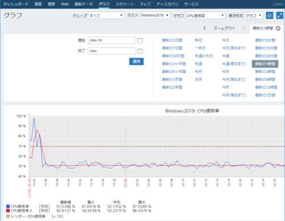Open the ホスト dropdown showing Windows2019
The height and width of the screenshot is (221, 285).
click(154, 15)
